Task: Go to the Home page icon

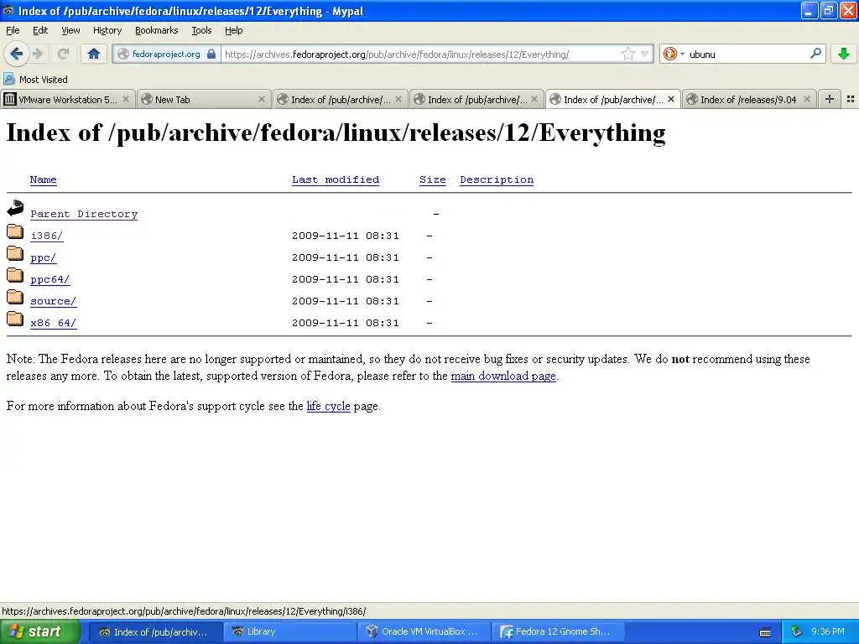Action: (94, 54)
